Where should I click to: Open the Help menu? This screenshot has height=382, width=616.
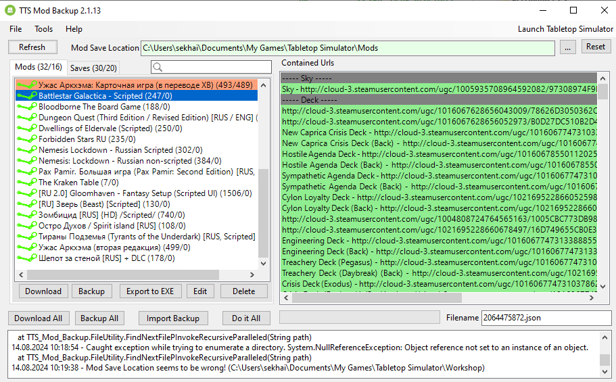coord(74,29)
